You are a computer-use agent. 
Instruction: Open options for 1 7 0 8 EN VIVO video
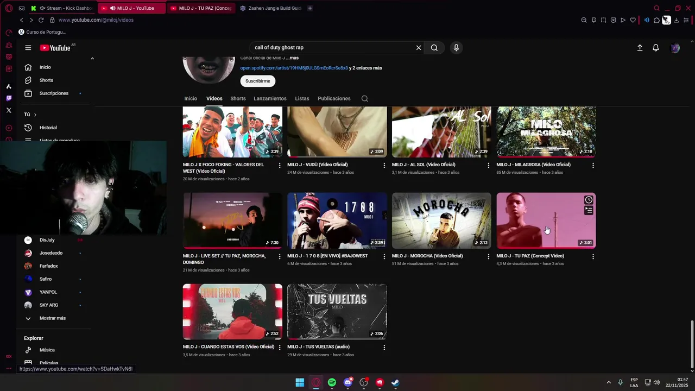[x=384, y=256]
